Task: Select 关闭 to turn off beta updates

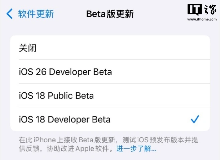Action: [x=28, y=48]
